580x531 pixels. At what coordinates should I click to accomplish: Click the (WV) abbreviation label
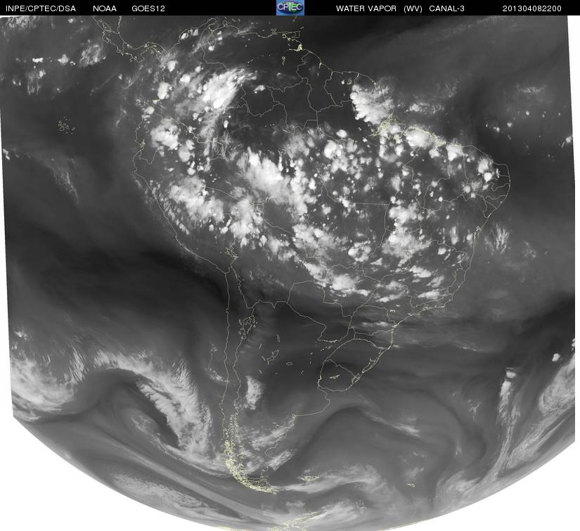413,8
